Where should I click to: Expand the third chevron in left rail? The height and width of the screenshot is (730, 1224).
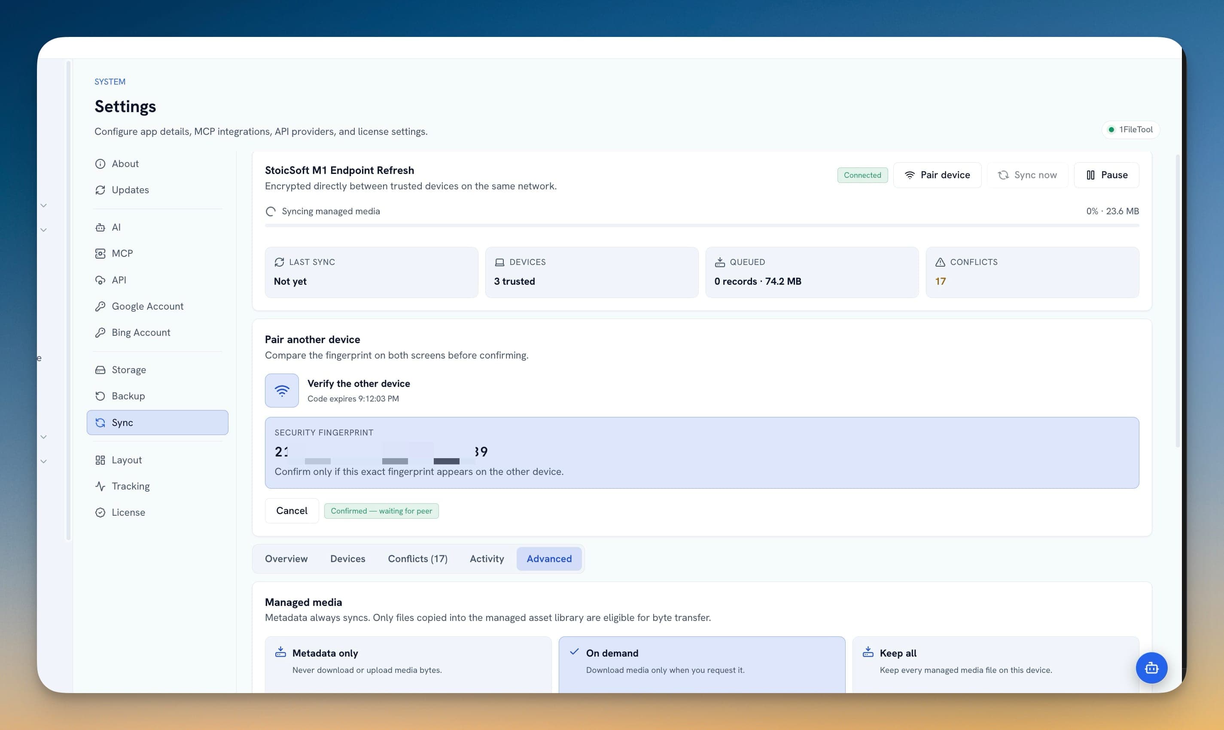[x=44, y=437]
